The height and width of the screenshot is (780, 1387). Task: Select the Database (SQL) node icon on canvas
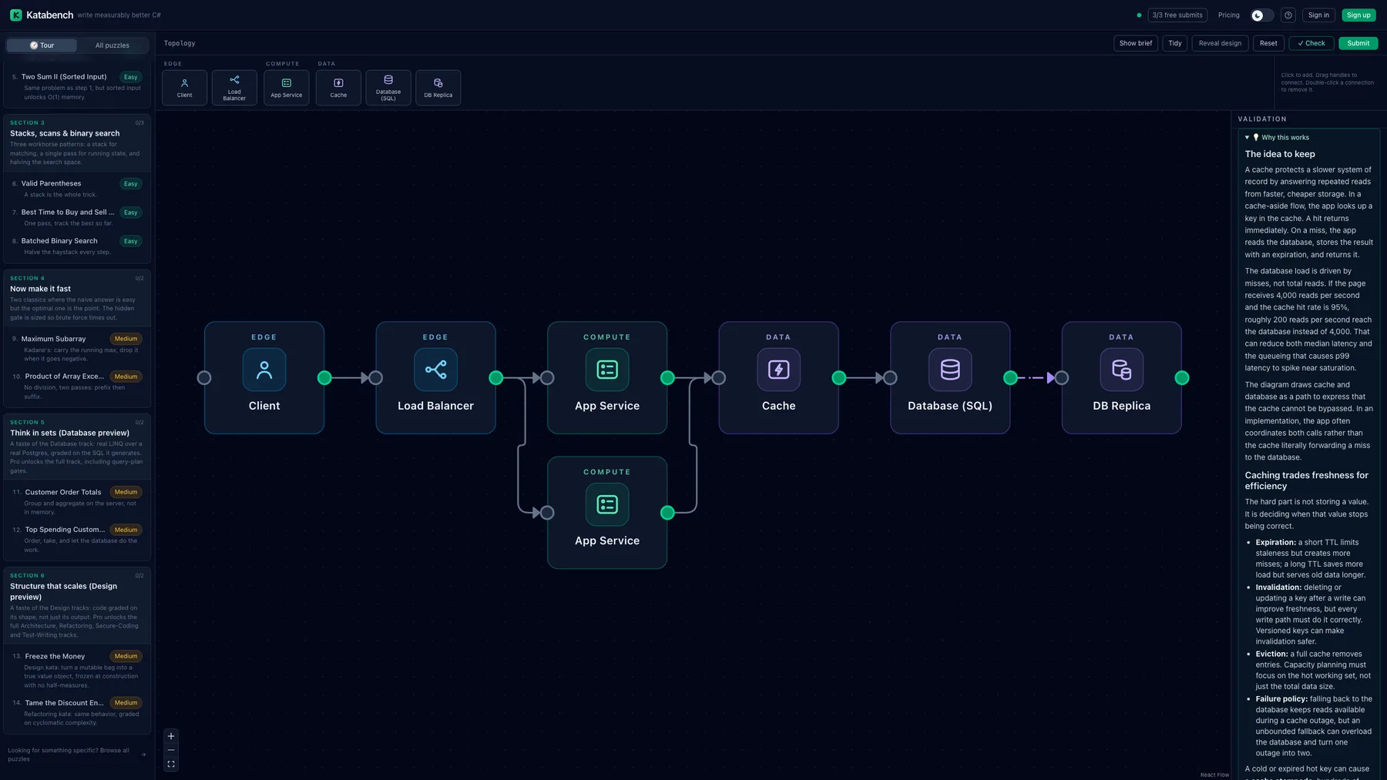click(950, 370)
